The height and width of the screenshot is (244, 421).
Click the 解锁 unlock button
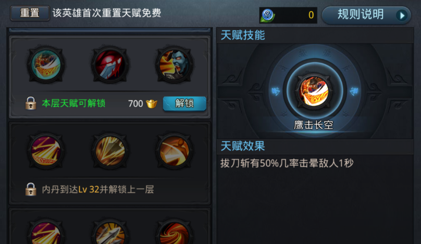tap(184, 103)
